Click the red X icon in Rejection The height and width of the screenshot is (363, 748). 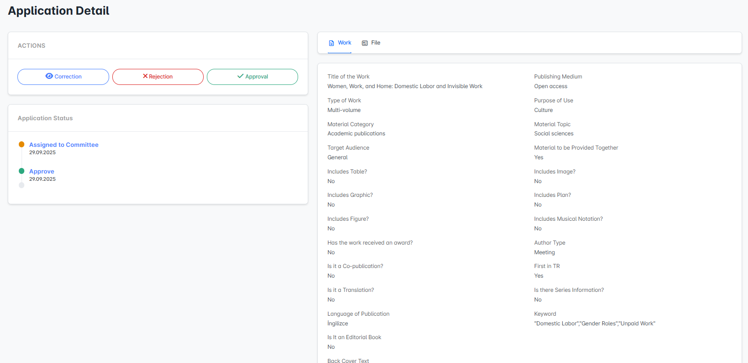[145, 76]
